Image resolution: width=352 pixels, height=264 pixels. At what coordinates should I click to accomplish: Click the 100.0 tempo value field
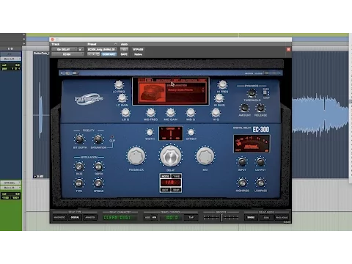(x=172, y=217)
